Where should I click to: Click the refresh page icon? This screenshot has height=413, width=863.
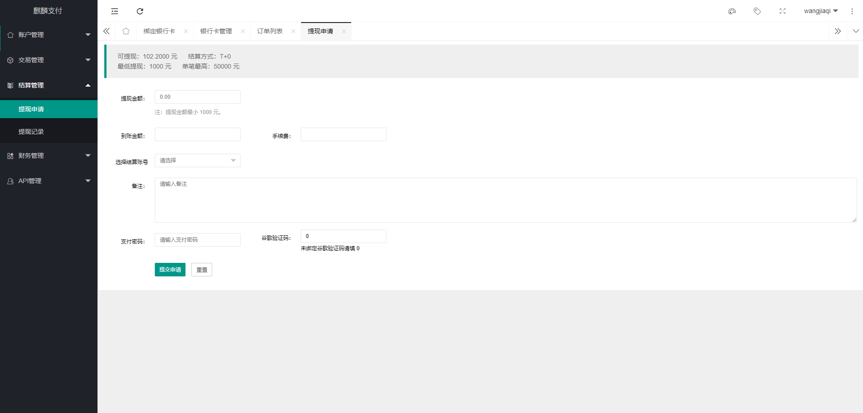[x=140, y=11]
